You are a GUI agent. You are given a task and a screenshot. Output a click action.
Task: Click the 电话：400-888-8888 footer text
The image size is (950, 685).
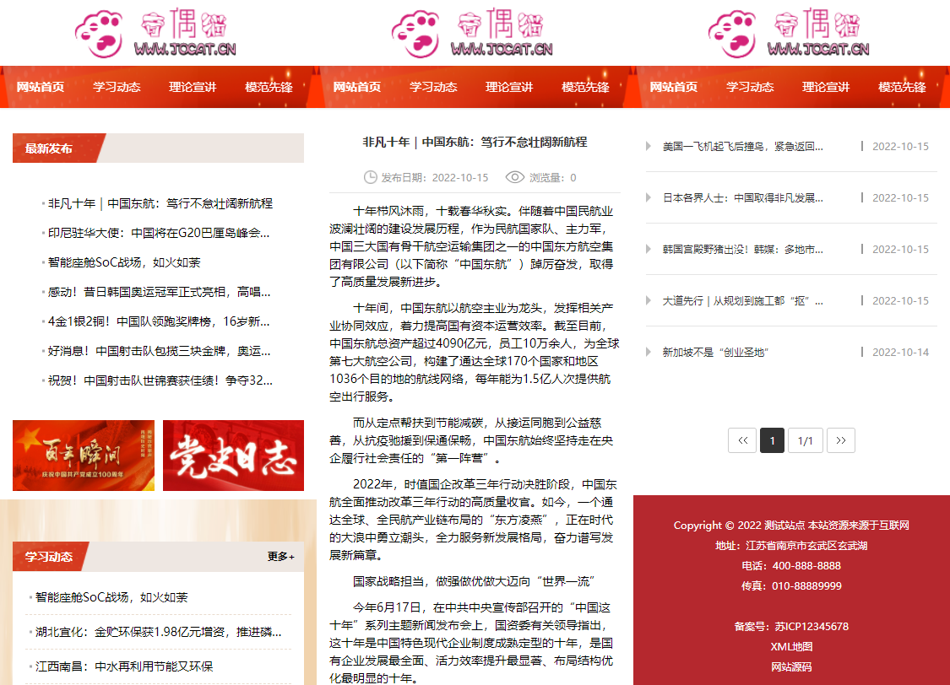pos(791,566)
